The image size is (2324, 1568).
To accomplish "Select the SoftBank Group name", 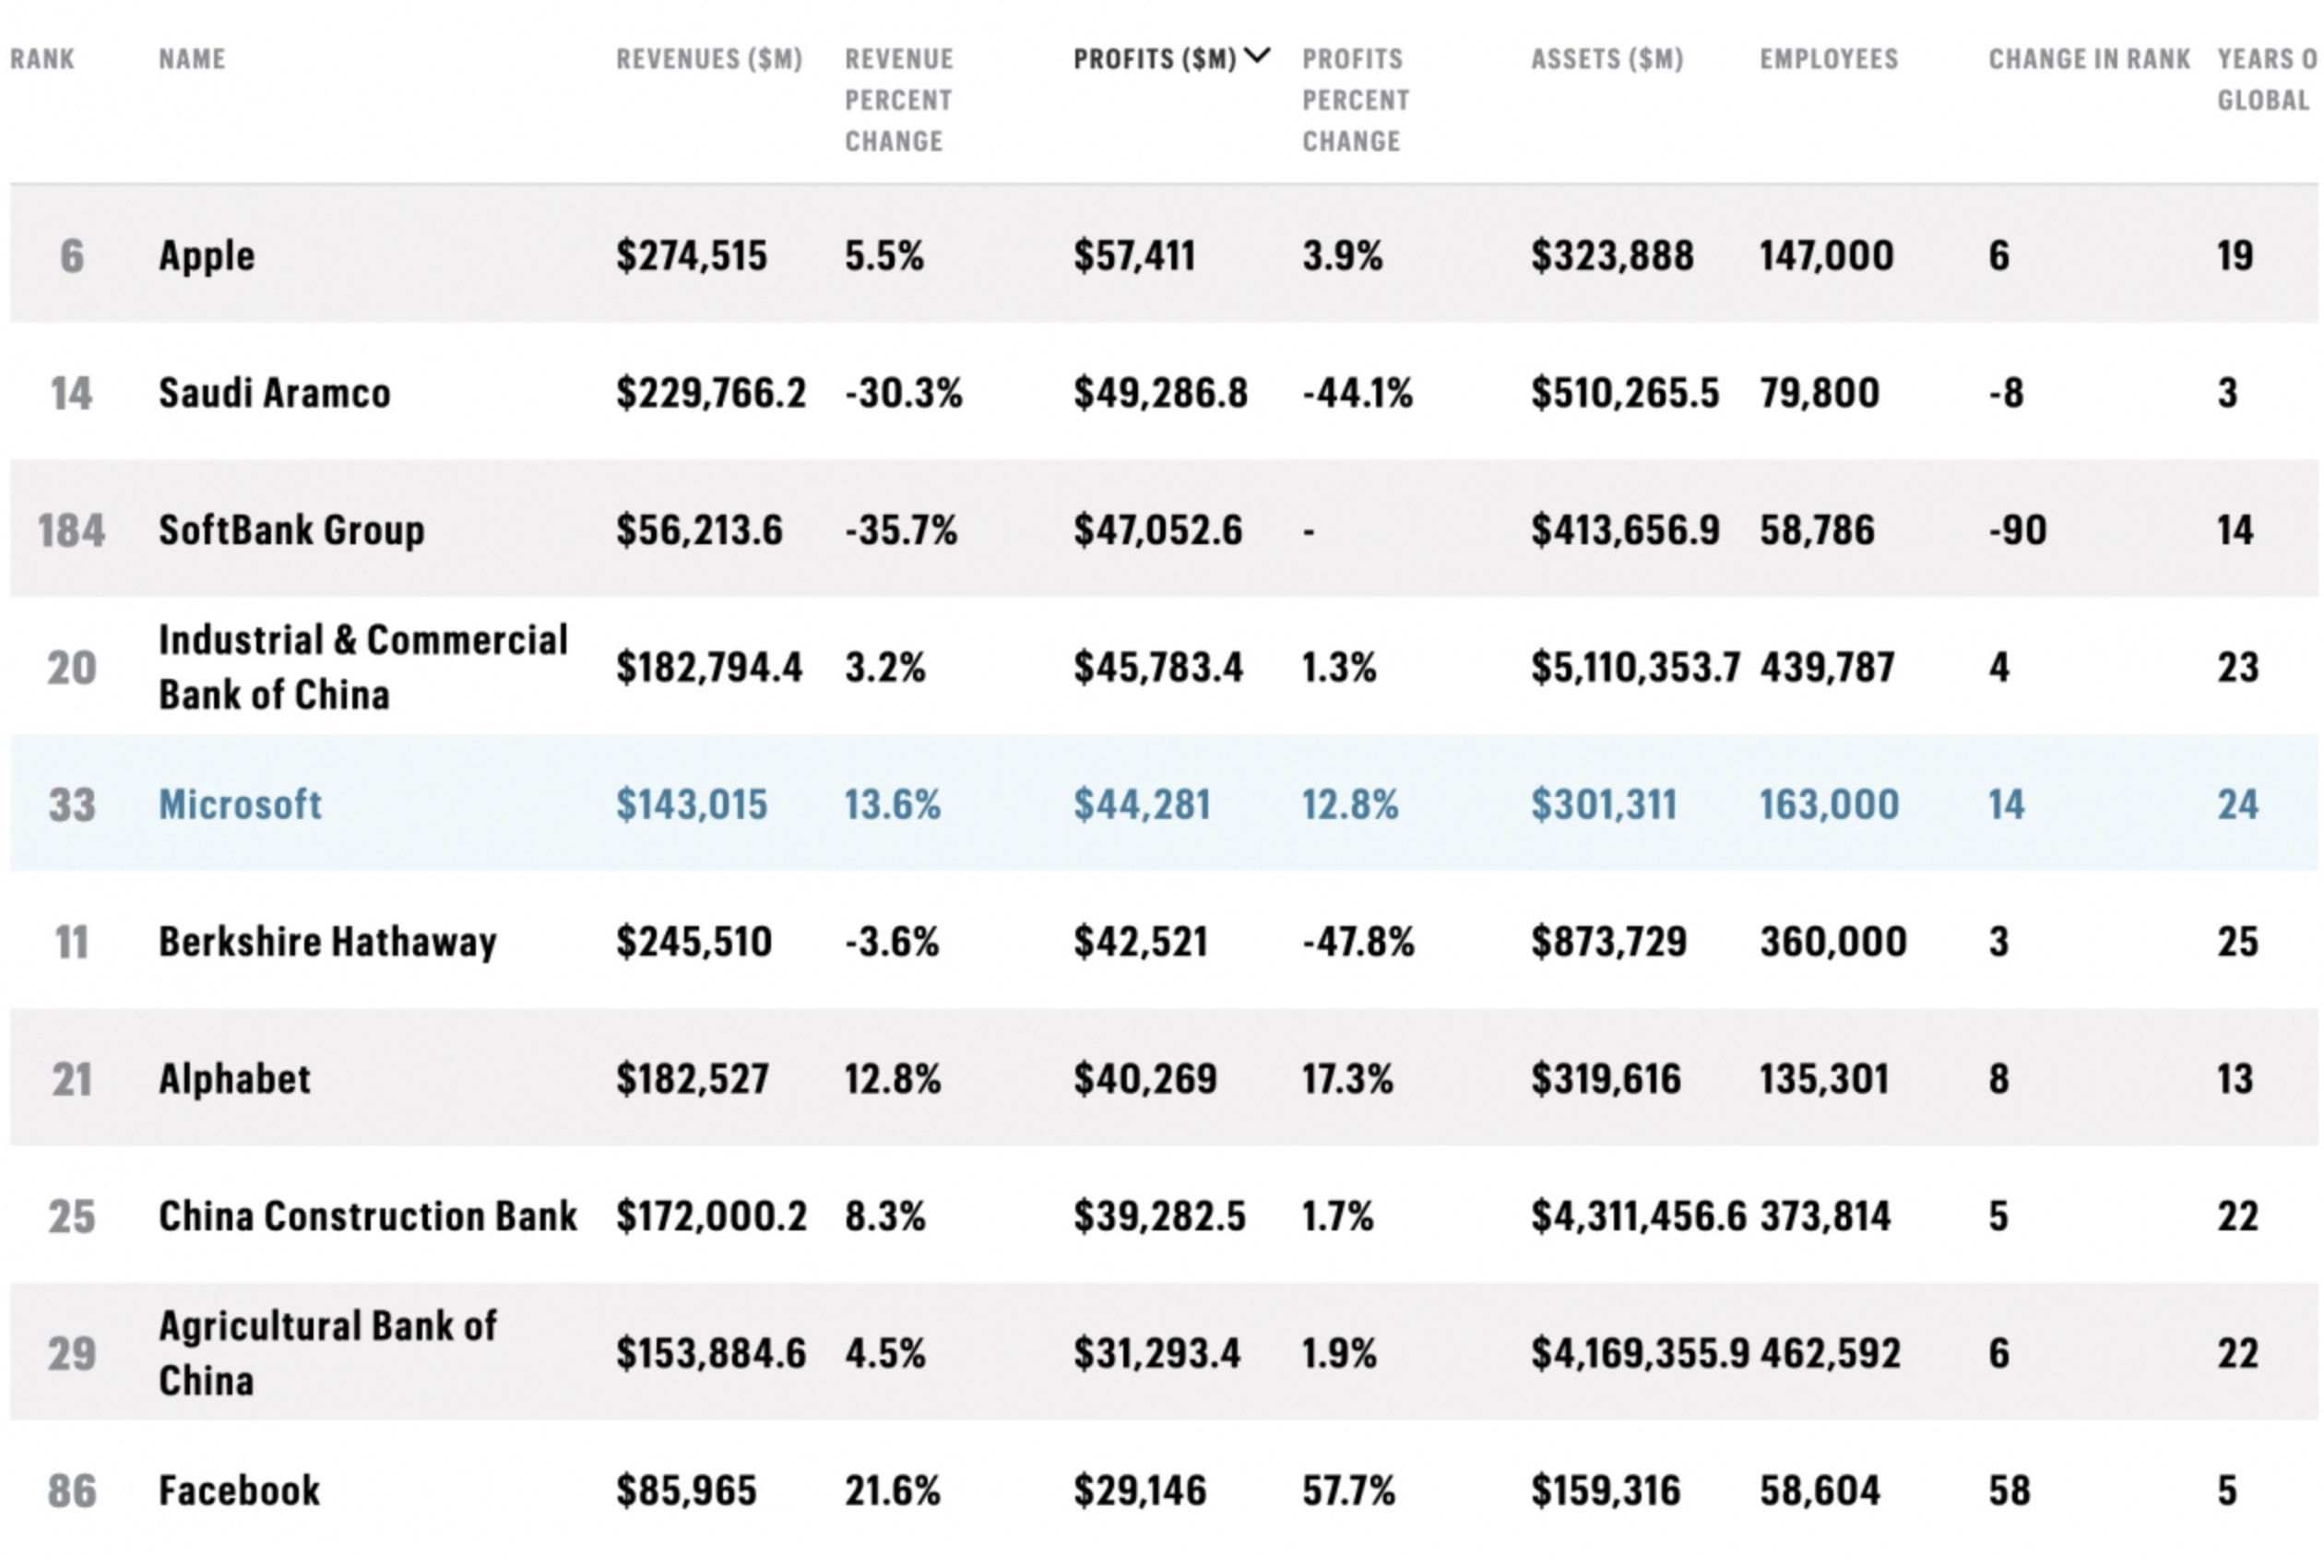I will click(290, 530).
